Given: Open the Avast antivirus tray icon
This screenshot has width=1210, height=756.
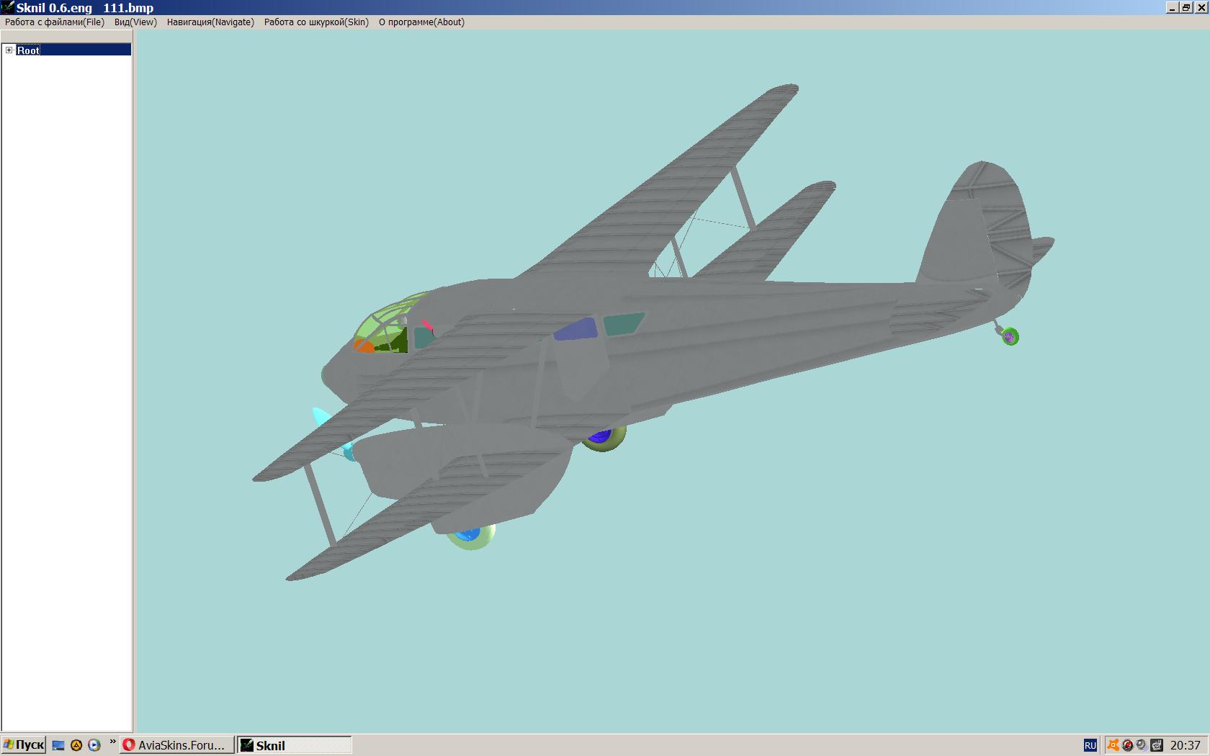Looking at the screenshot, I should 1113,746.
